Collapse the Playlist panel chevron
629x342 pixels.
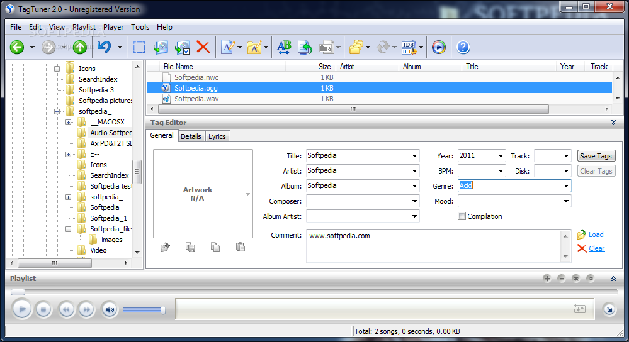point(613,279)
